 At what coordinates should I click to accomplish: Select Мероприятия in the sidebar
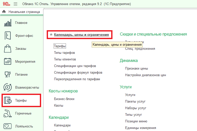click(25, 61)
